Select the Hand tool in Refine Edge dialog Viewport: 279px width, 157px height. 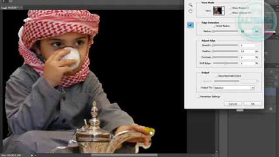[191, 11]
